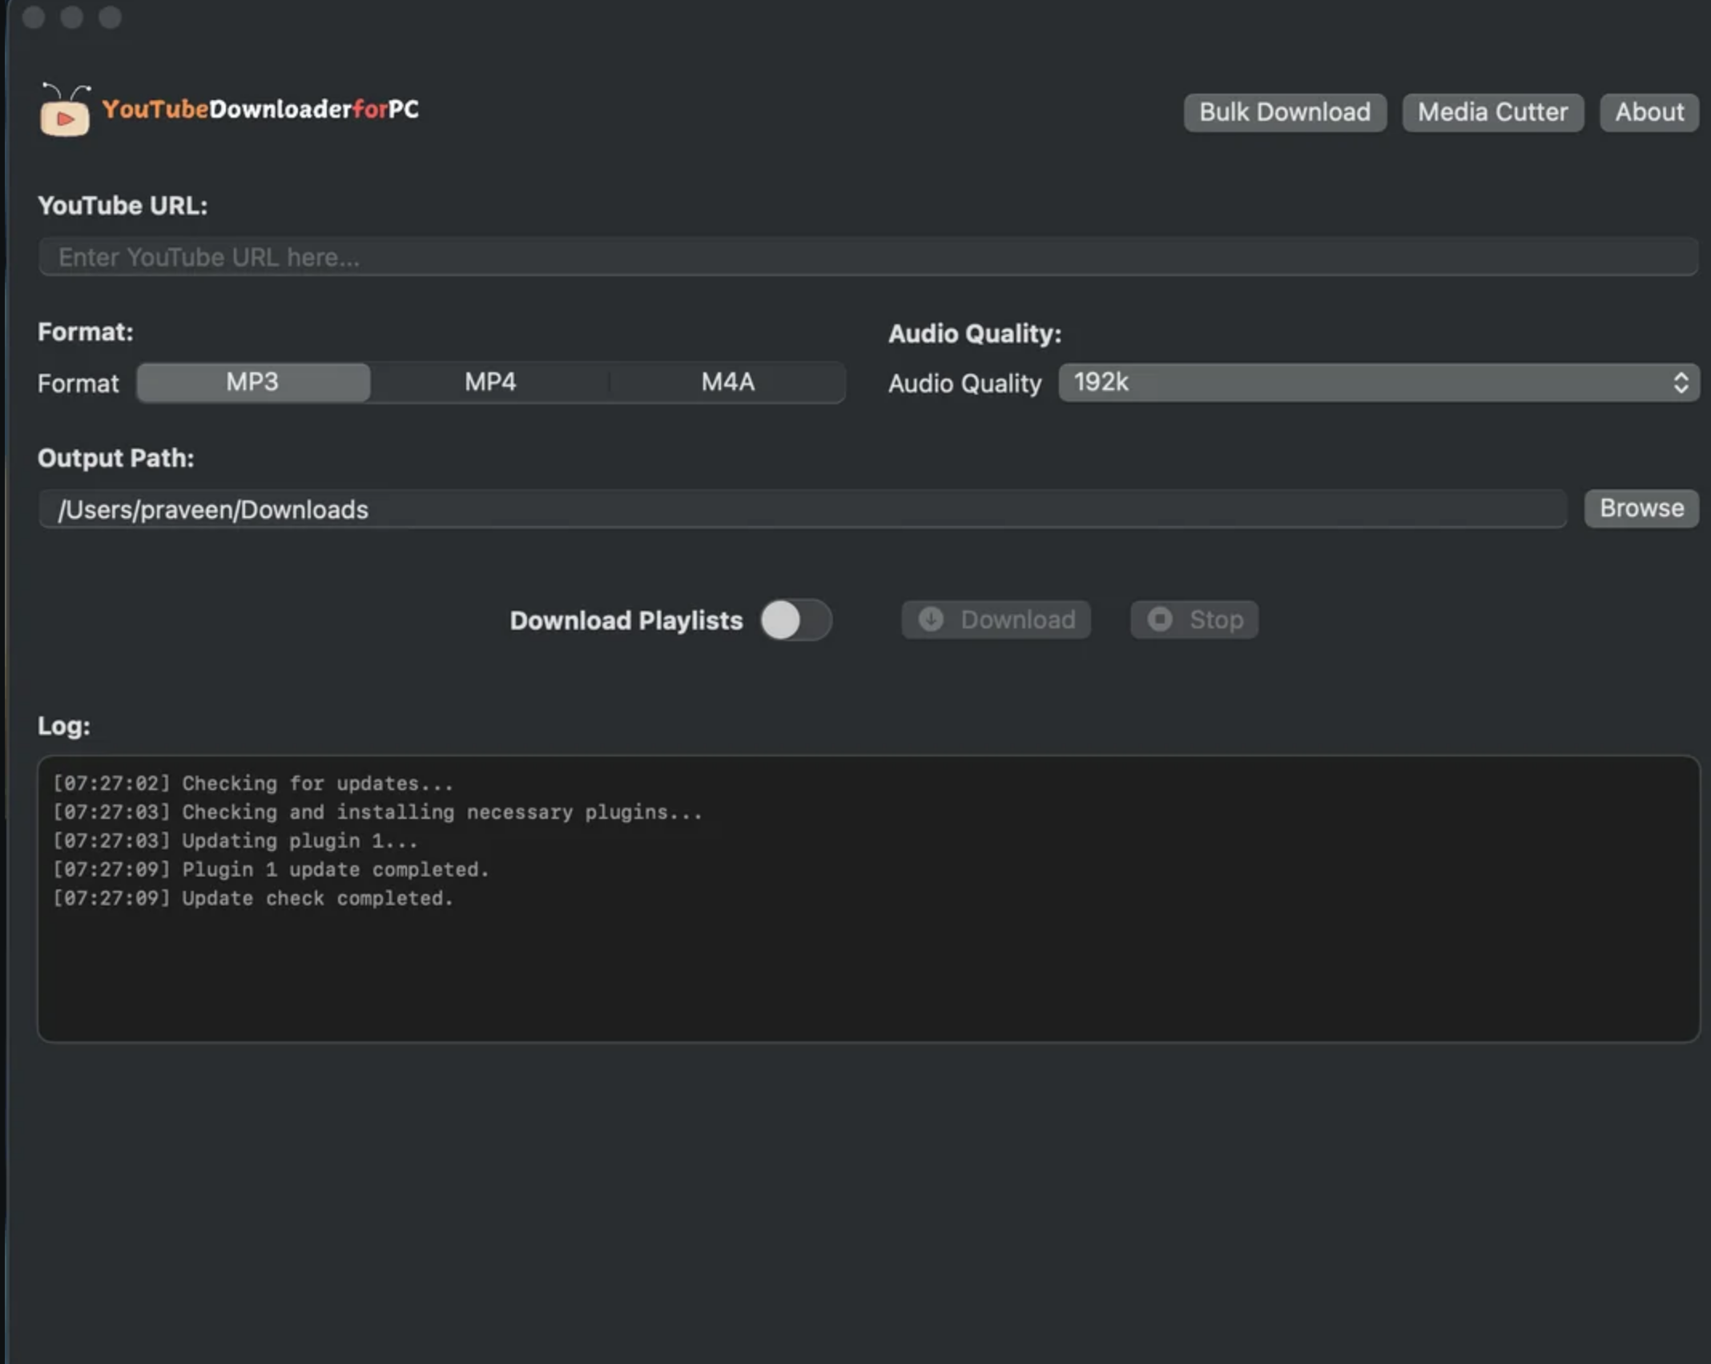The height and width of the screenshot is (1364, 1711).
Task: Click the 192k quality selector stepper arrows
Action: [x=1681, y=382]
